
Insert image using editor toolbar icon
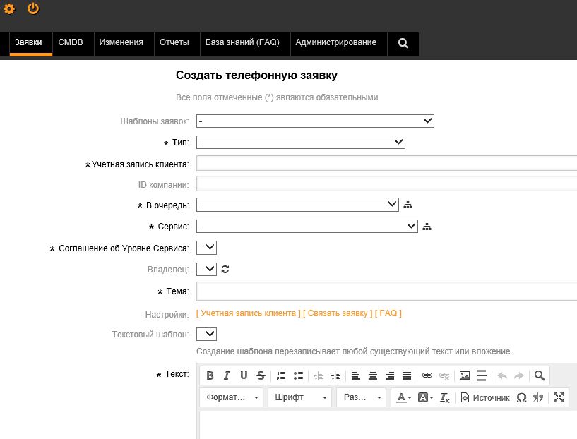coord(465,375)
